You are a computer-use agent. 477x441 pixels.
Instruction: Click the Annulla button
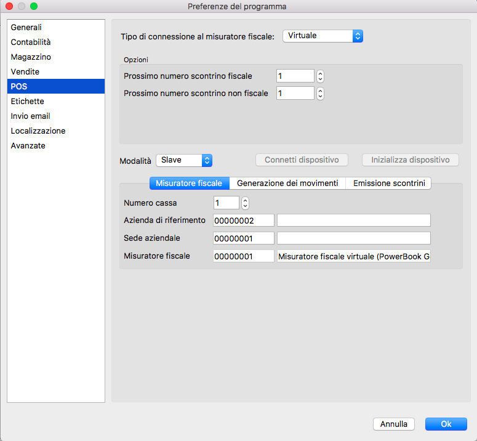point(393,424)
